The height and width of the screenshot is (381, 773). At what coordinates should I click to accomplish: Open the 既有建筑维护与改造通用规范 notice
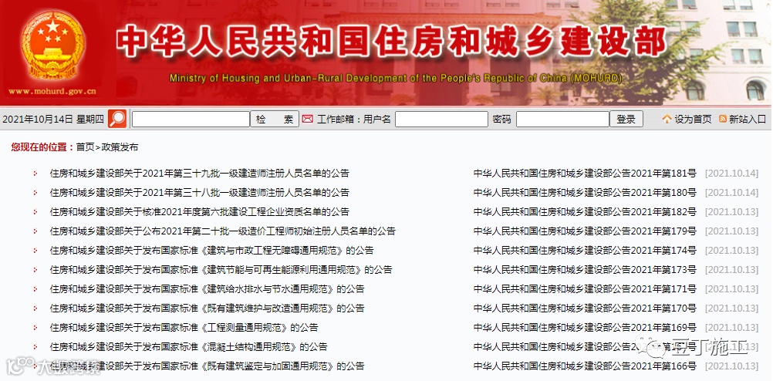tap(207, 308)
